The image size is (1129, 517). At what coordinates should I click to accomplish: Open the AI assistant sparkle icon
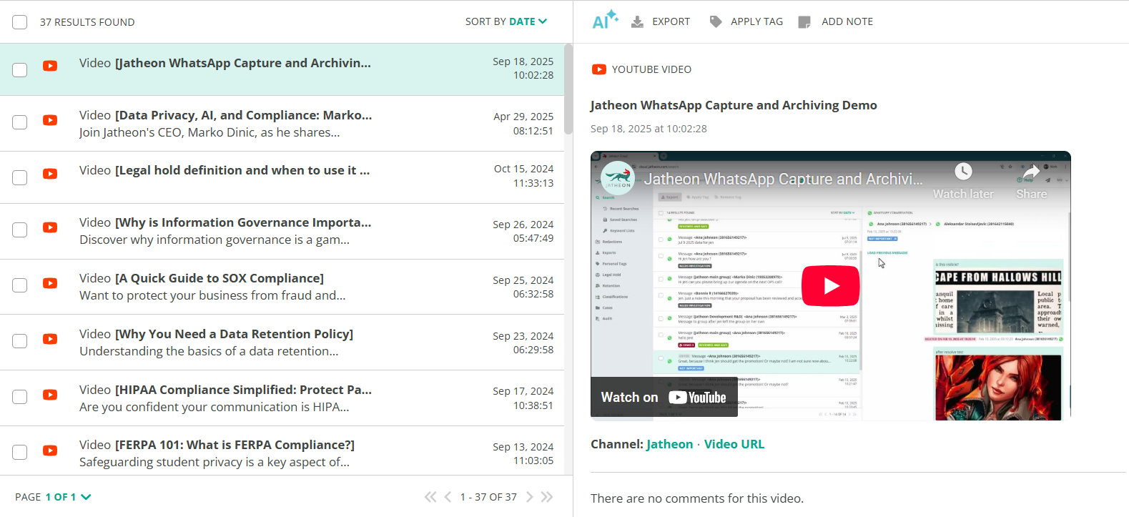tap(604, 21)
